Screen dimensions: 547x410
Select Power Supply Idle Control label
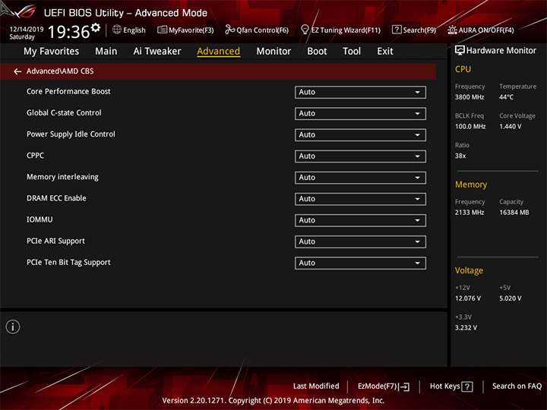tap(71, 134)
